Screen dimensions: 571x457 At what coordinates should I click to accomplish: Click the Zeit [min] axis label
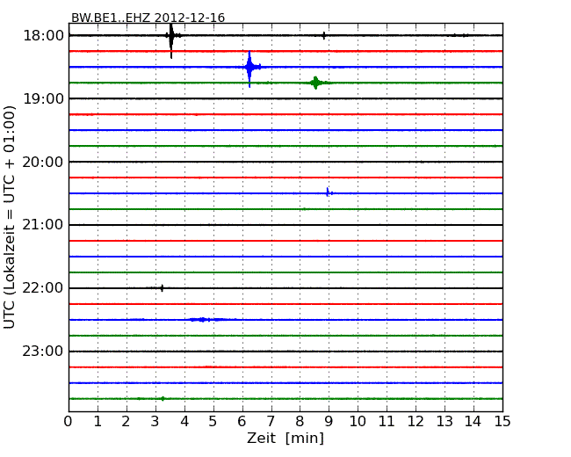[x=285, y=438]
